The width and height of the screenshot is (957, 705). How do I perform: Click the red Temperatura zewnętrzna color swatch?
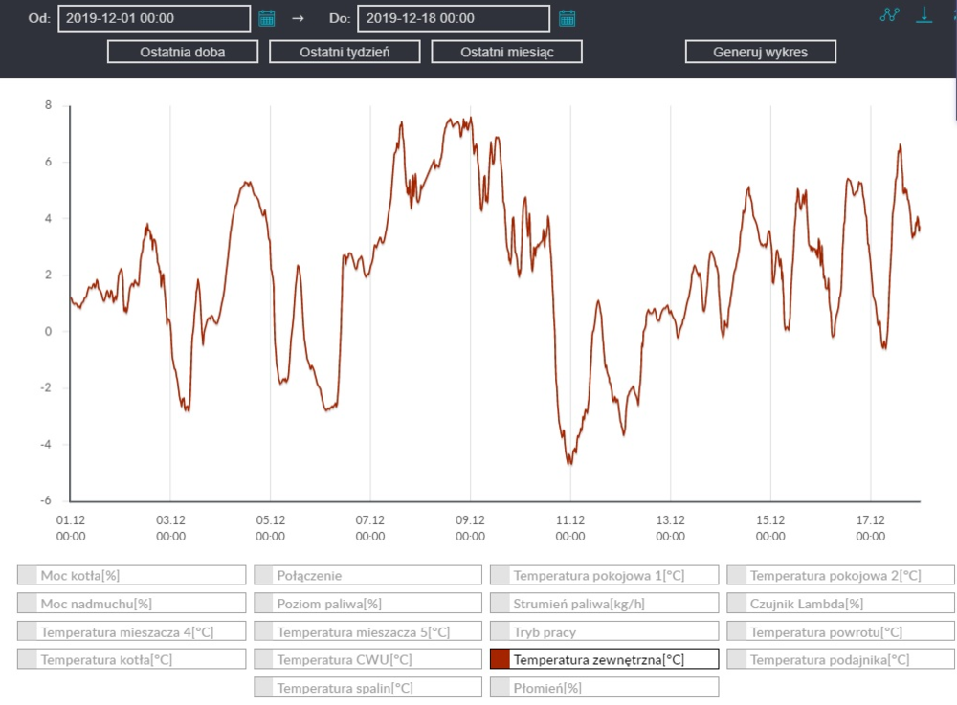(x=500, y=659)
